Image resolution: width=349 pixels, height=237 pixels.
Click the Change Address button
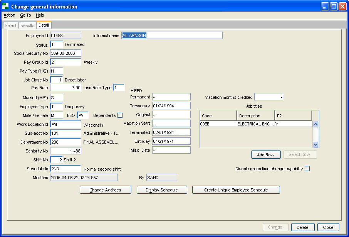point(105,190)
